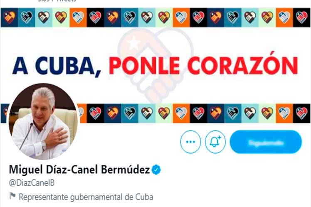Click the name Miguel Díaz-Canel Bermúdez

pyautogui.click(x=79, y=170)
